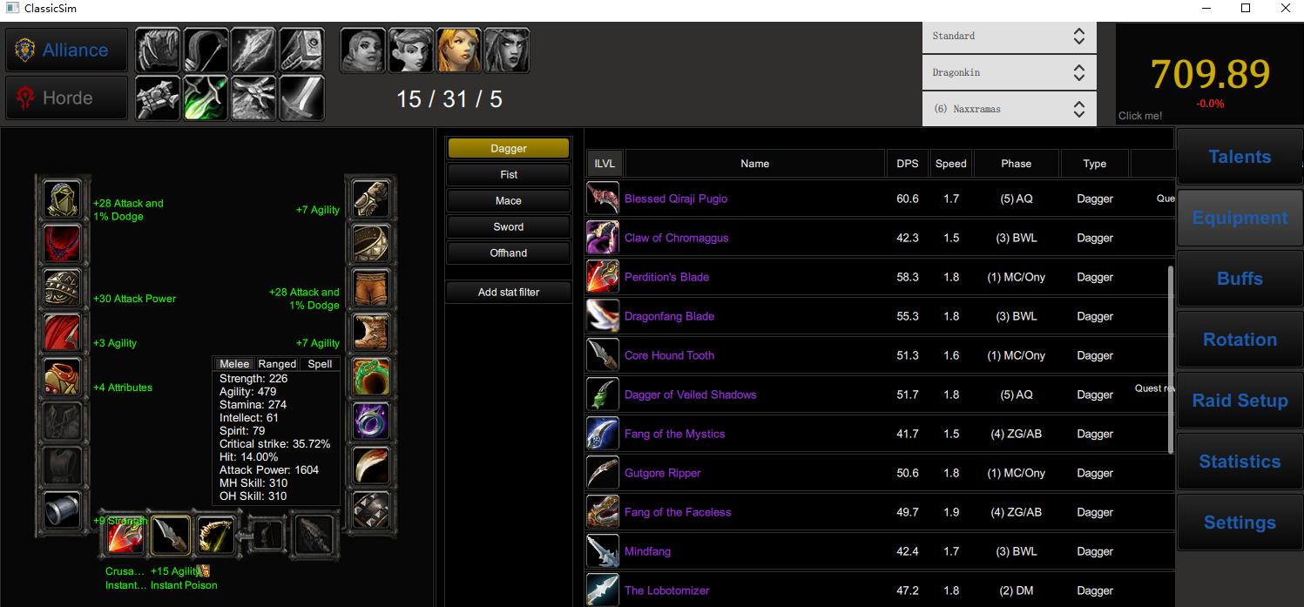The image size is (1304, 607).
Task: Select the green ring equipment slot
Action: coord(371,377)
